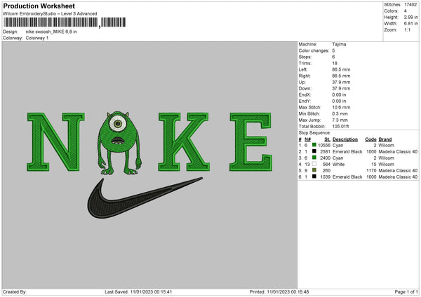Click the Colors value '4'
421x297 pixels.
pos(406,11)
